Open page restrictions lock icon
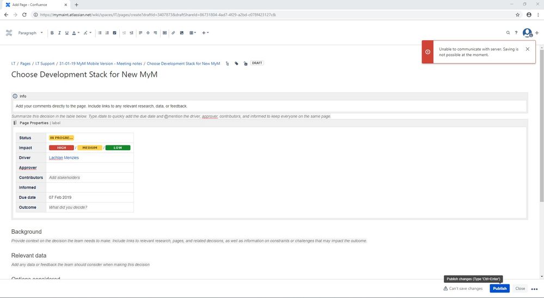Viewport: 544px width, 298px height. [x=245, y=64]
